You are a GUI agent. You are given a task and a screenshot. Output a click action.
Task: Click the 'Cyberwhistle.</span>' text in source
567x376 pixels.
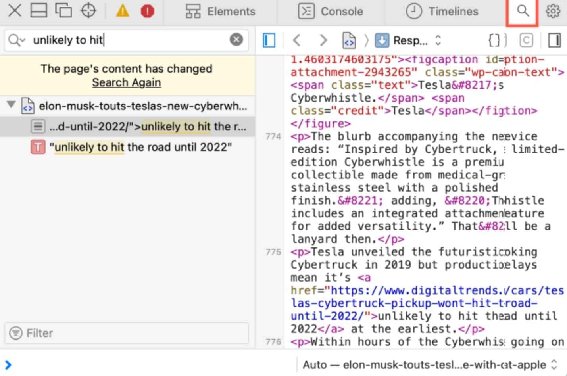click(357, 98)
